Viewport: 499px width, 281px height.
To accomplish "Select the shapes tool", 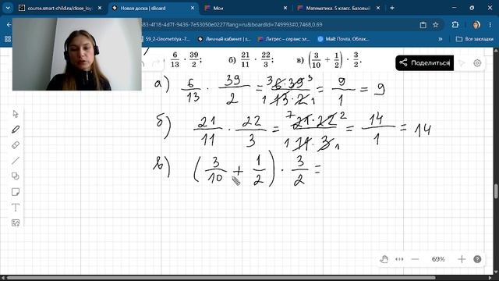I will 16,176.
